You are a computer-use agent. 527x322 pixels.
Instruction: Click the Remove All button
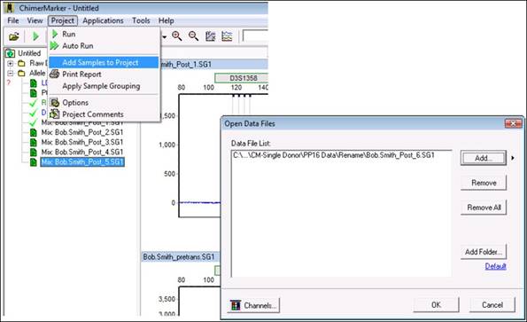click(484, 208)
